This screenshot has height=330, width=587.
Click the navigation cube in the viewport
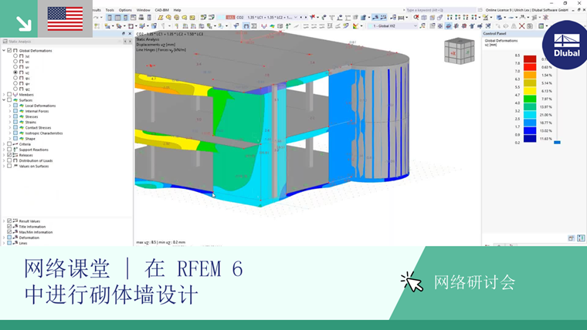459,51
